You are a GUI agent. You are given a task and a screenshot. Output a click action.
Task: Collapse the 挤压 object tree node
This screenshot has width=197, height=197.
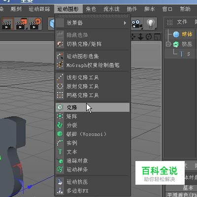[x=168, y=44]
